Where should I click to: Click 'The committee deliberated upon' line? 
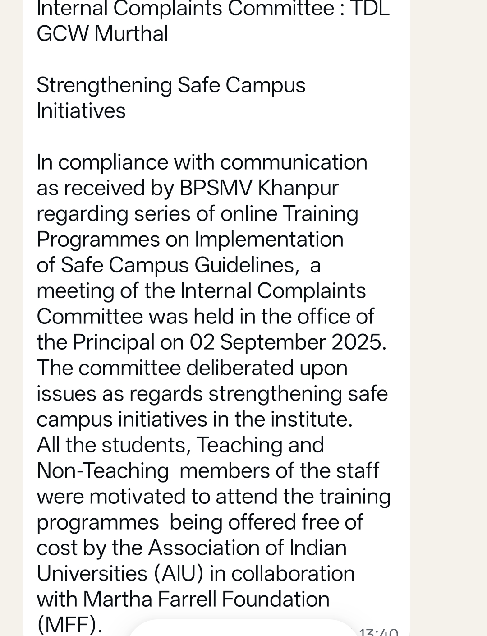coord(192,368)
